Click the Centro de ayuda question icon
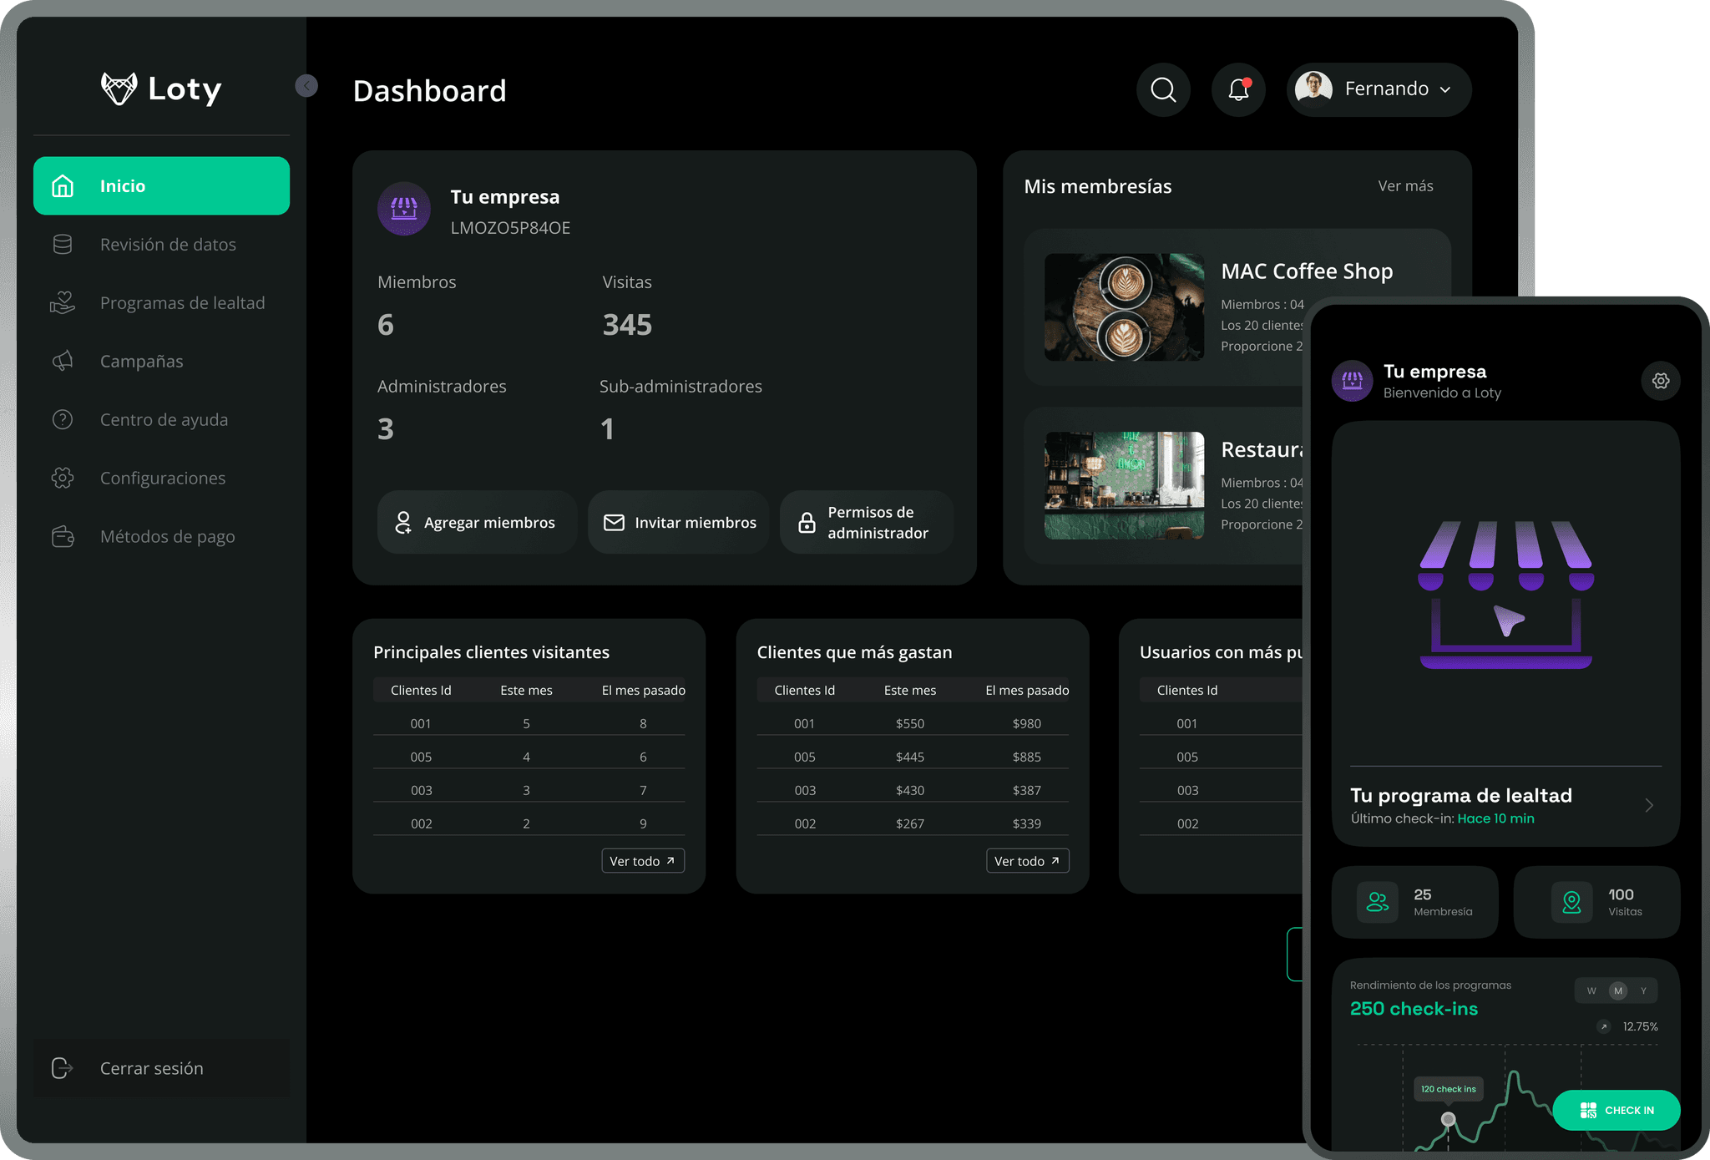This screenshot has width=1710, height=1160. tap(63, 419)
